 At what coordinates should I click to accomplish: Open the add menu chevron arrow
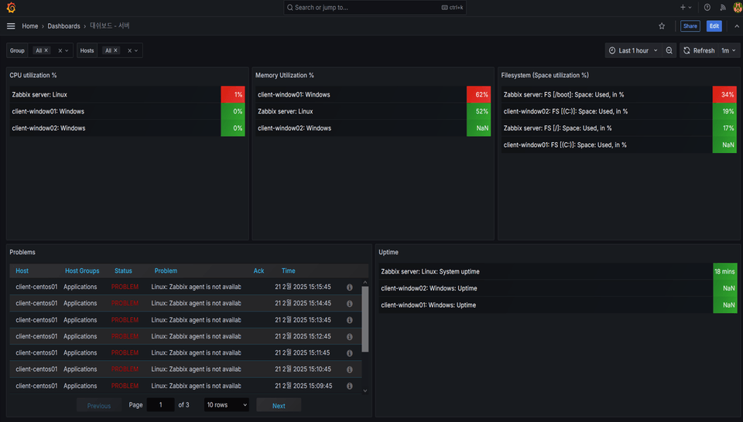point(690,7)
